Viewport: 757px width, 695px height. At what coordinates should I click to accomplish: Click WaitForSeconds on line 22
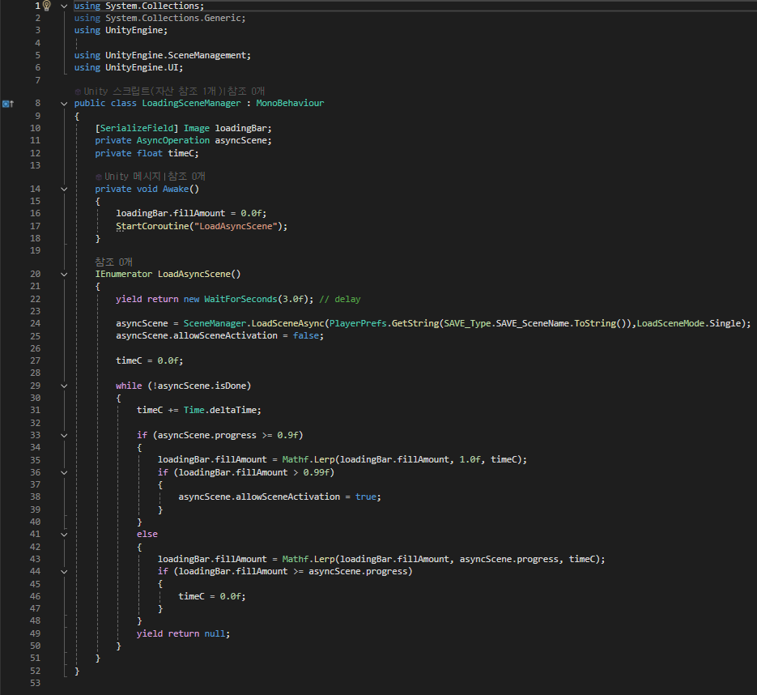tap(240, 300)
